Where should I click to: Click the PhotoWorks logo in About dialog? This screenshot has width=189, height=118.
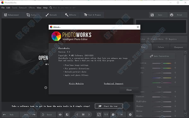pos(56,36)
